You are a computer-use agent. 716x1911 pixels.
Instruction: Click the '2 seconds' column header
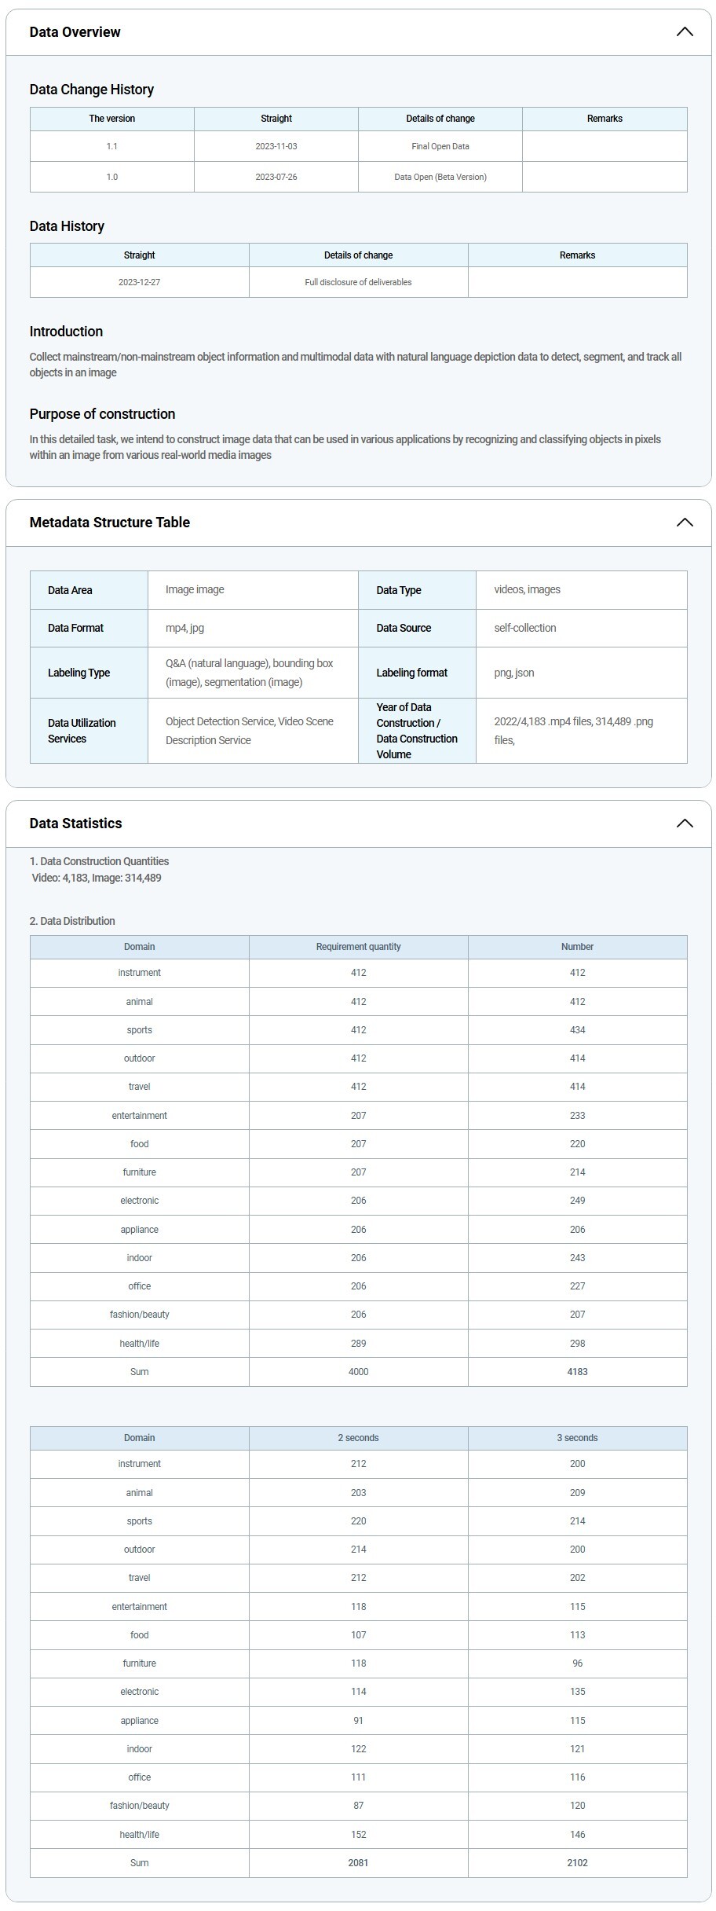[358, 1438]
